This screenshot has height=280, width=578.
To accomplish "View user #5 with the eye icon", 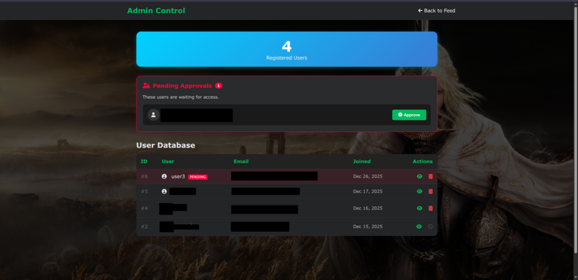I will pos(419,191).
